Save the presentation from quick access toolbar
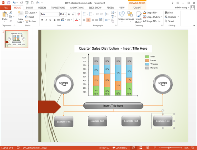 [x=9, y=3]
